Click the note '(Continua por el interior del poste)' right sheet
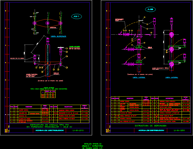 pyautogui.click(x=140, y=74)
